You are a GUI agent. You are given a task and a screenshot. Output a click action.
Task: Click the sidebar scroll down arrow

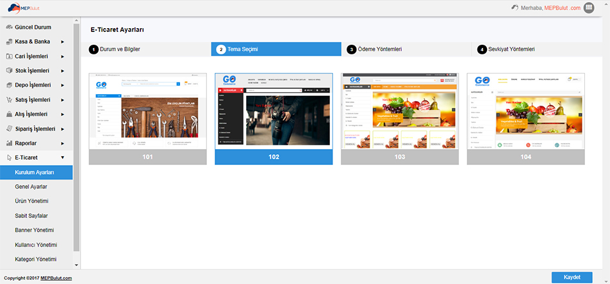pos(76,265)
